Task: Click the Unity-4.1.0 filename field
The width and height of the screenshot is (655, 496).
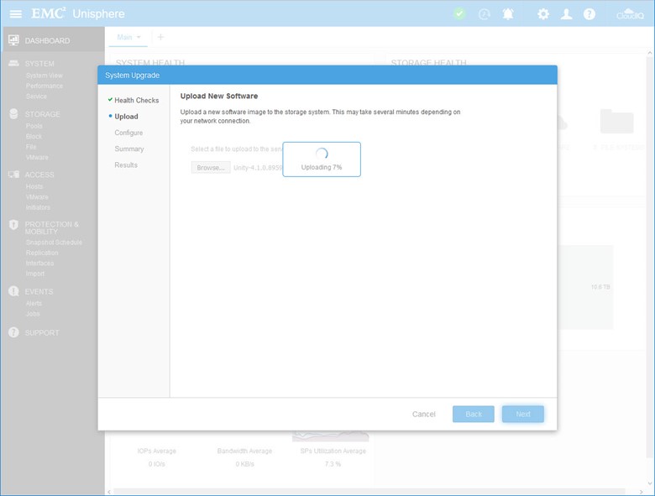Action: click(258, 168)
